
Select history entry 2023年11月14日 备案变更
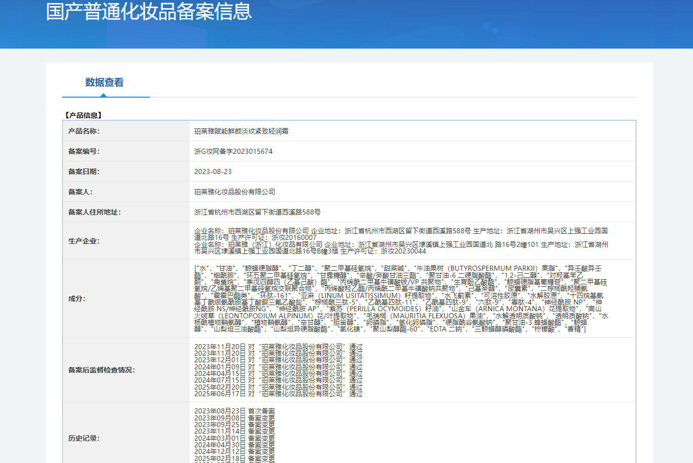(x=235, y=431)
